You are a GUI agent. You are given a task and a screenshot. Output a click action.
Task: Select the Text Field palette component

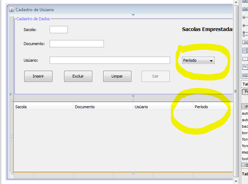click(245, 59)
